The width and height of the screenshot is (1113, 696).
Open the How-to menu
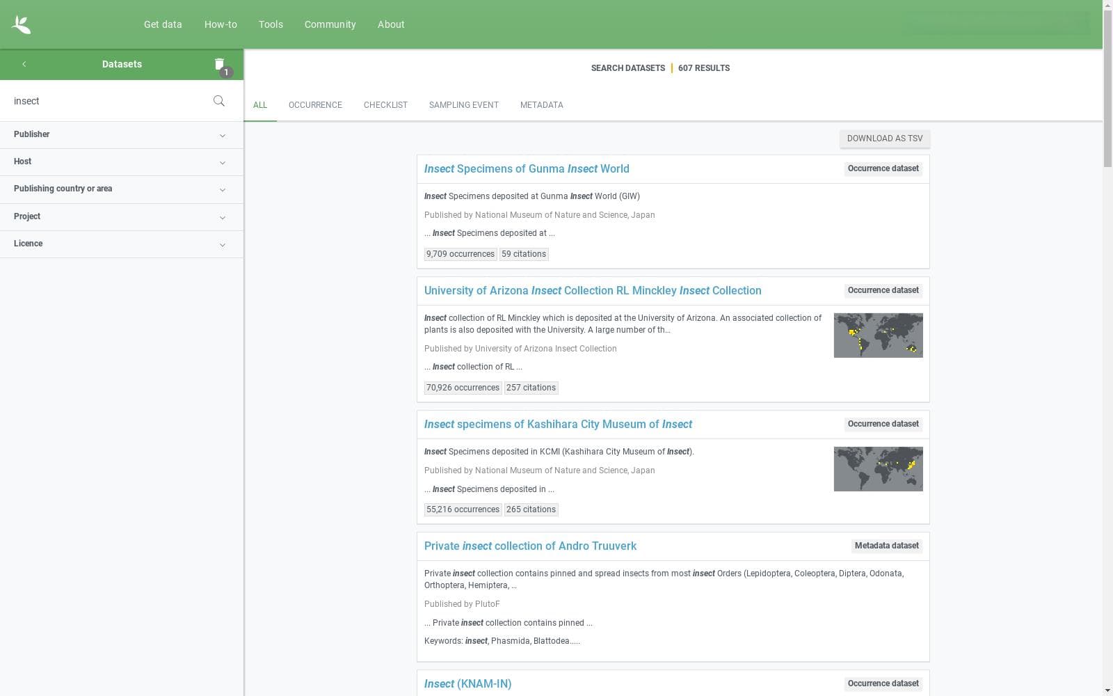click(x=221, y=24)
